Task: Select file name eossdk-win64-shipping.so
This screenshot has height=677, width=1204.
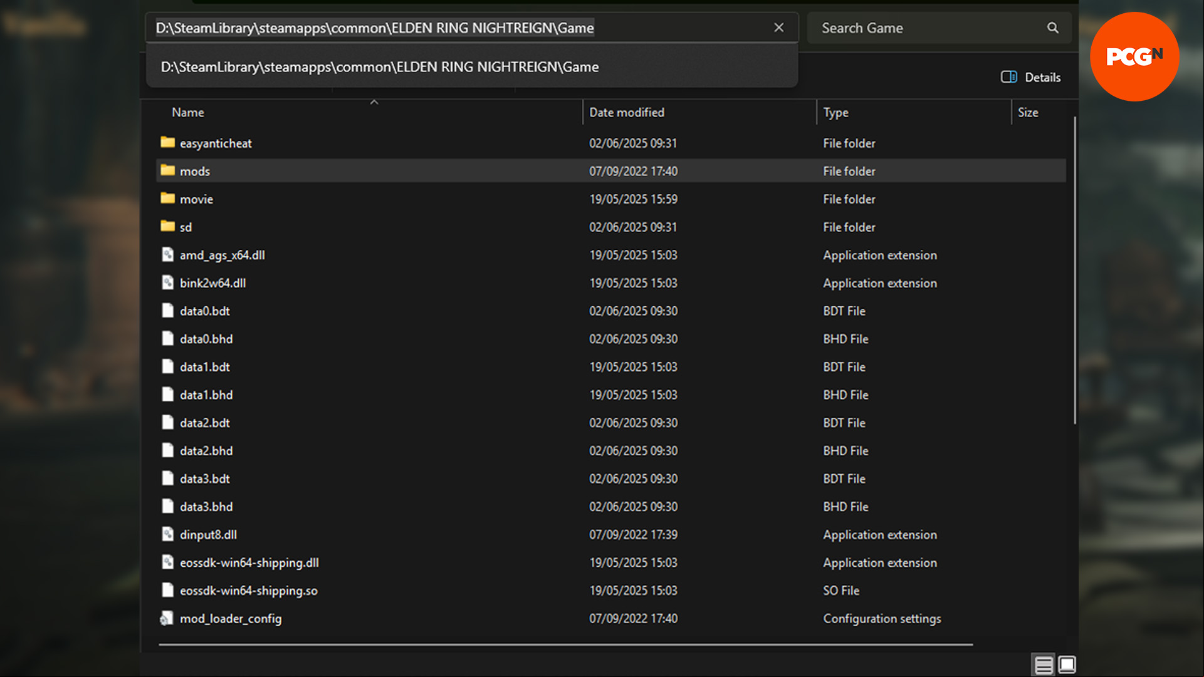Action: coord(249,591)
